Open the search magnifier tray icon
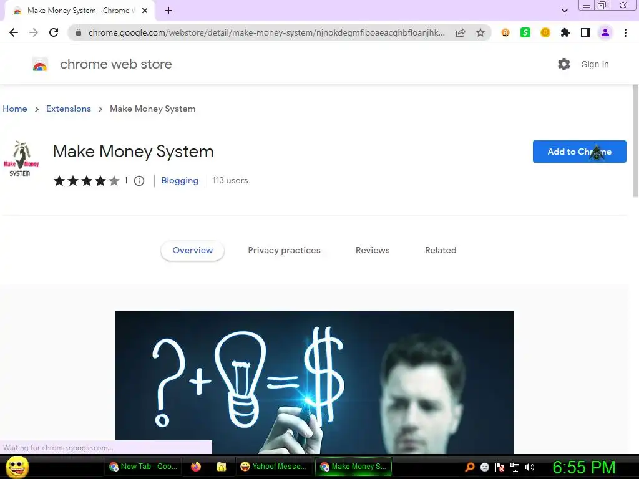The width and height of the screenshot is (639, 479). pos(469,467)
